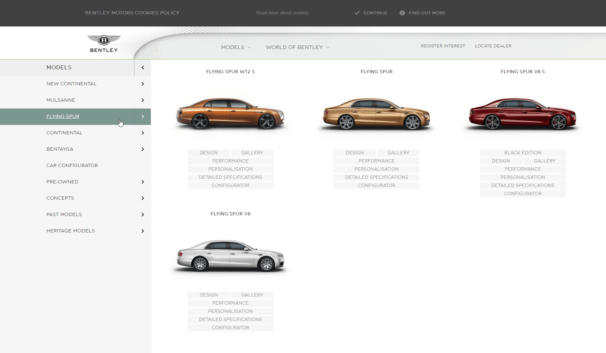Expand Mulsanne chevron arrow
606x353 pixels.
pos(143,100)
